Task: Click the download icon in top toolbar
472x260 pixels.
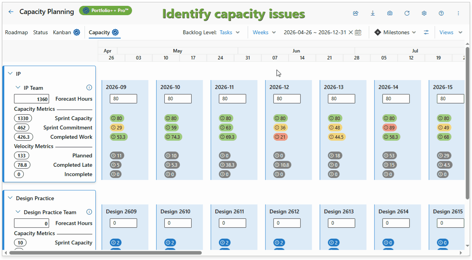Action: [x=373, y=13]
